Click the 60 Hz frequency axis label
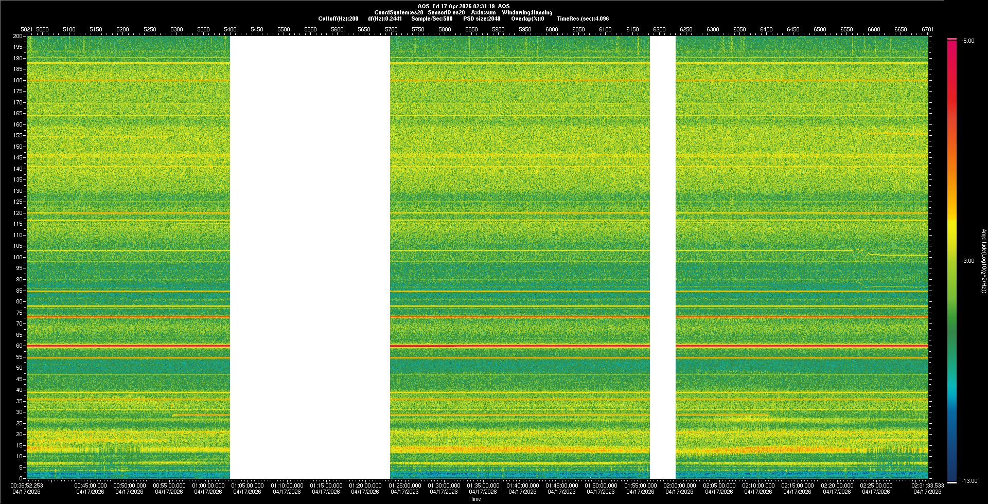Image resolution: width=988 pixels, height=504 pixels. [x=19, y=346]
